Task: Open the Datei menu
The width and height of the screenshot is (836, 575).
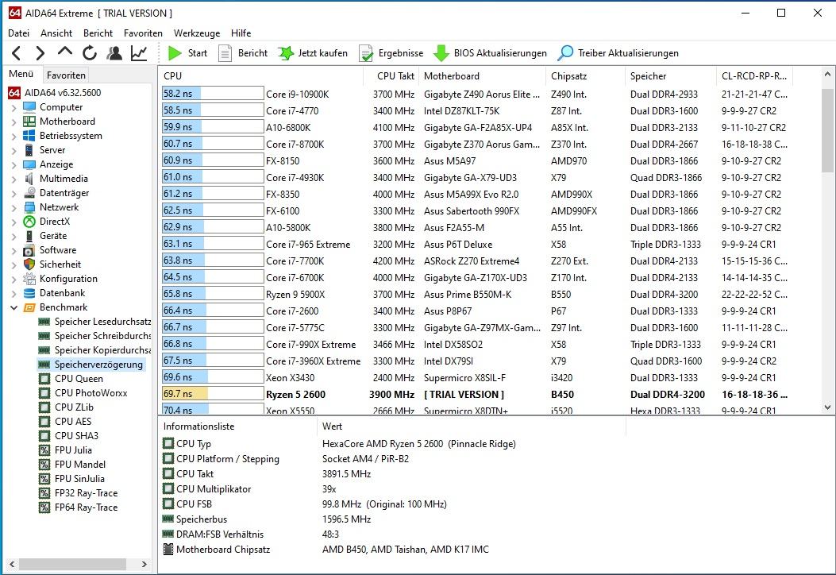Action: (19, 33)
